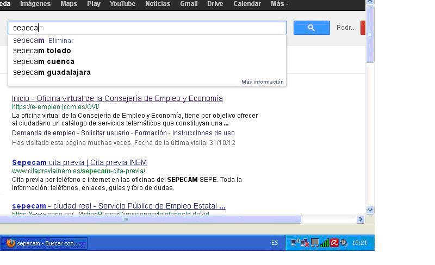This screenshot has height=265, width=435.
Task: Click the ES language indicator
Action: [x=275, y=243]
